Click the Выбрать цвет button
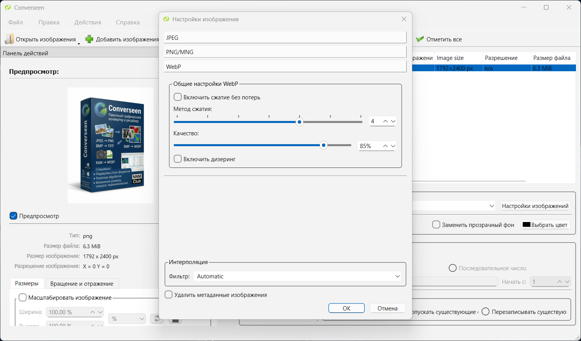The height and width of the screenshot is (341, 581). click(545, 225)
